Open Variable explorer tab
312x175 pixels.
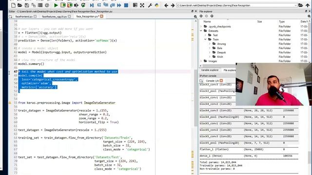click(x=210, y=70)
